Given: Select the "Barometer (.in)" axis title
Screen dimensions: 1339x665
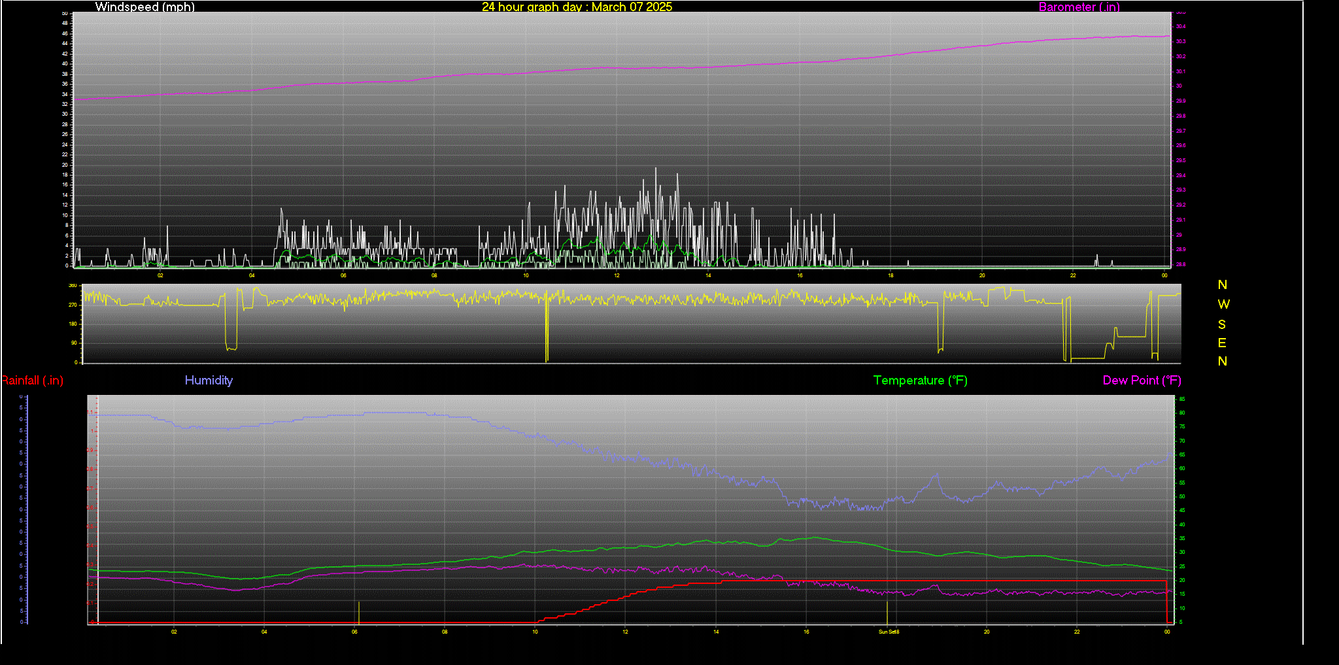Looking at the screenshot, I should [x=1079, y=7].
